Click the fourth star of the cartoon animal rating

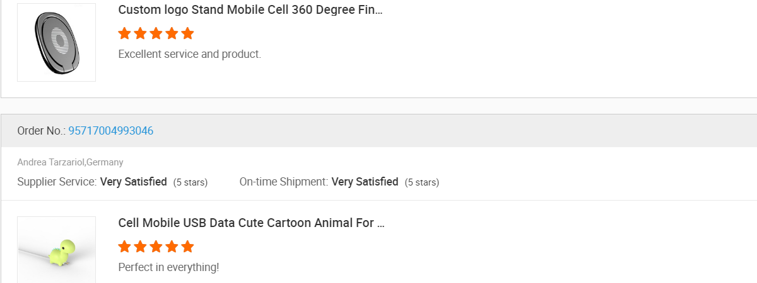point(172,247)
